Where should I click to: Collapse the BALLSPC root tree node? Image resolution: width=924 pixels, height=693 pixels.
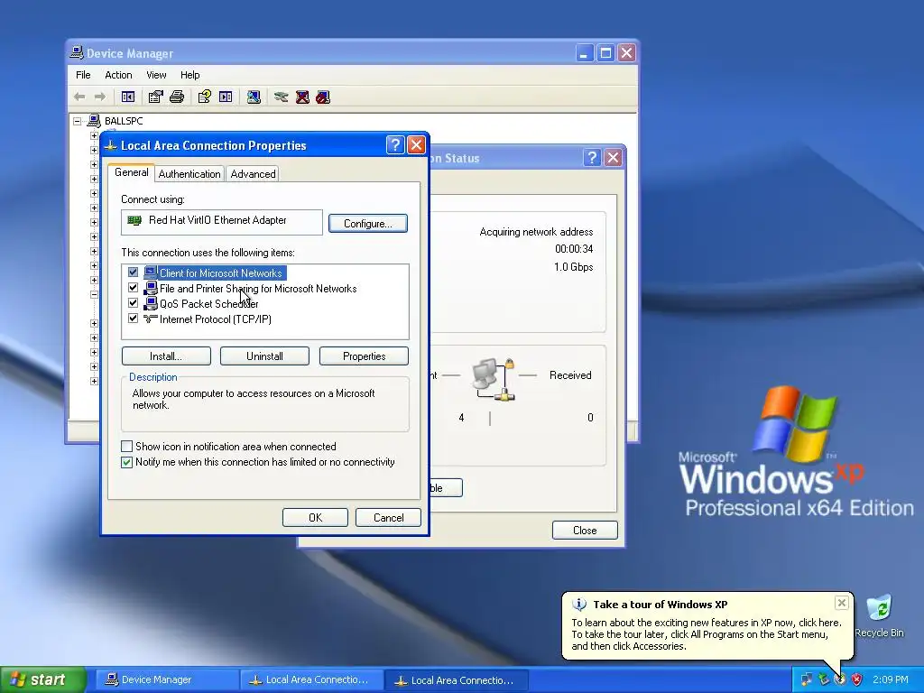78,122
